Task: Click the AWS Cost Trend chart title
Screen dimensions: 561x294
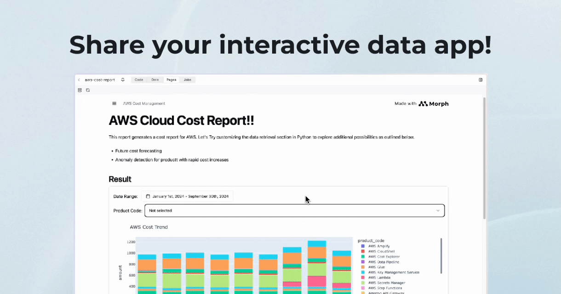Action: point(149,227)
